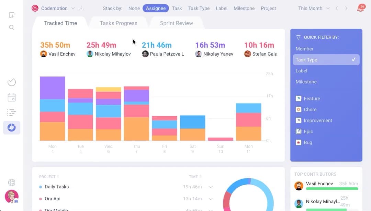Click the Ora Api pink color dot
The height and width of the screenshot is (211, 371).
click(x=41, y=199)
